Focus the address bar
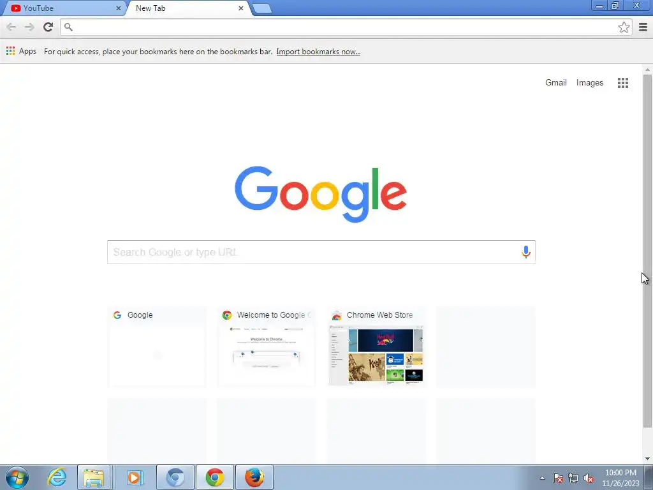This screenshot has width=653, height=490. click(346, 27)
